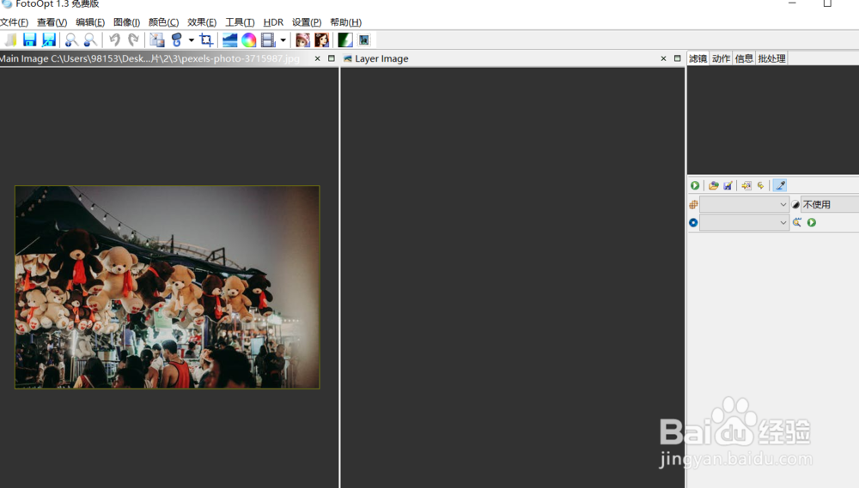Switch to the 动作 tab
The height and width of the screenshot is (488, 859).
(721, 58)
